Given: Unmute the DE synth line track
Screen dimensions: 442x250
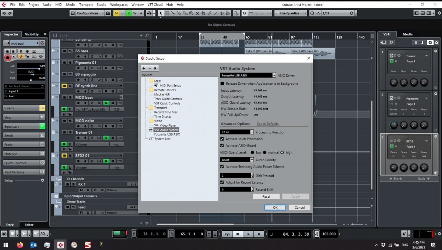Looking at the screenshot, I should (64, 86).
